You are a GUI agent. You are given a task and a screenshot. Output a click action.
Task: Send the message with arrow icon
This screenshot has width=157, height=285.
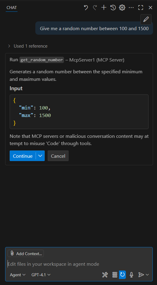click(x=141, y=275)
